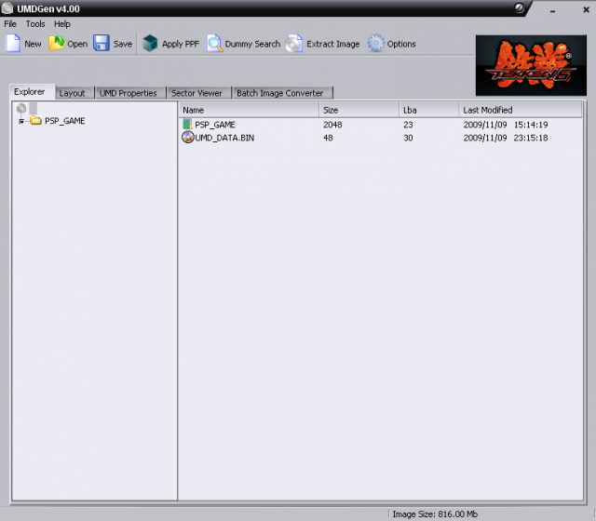The image size is (596, 521).
Task: Open Options with the gear icon
Action: click(375, 44)
